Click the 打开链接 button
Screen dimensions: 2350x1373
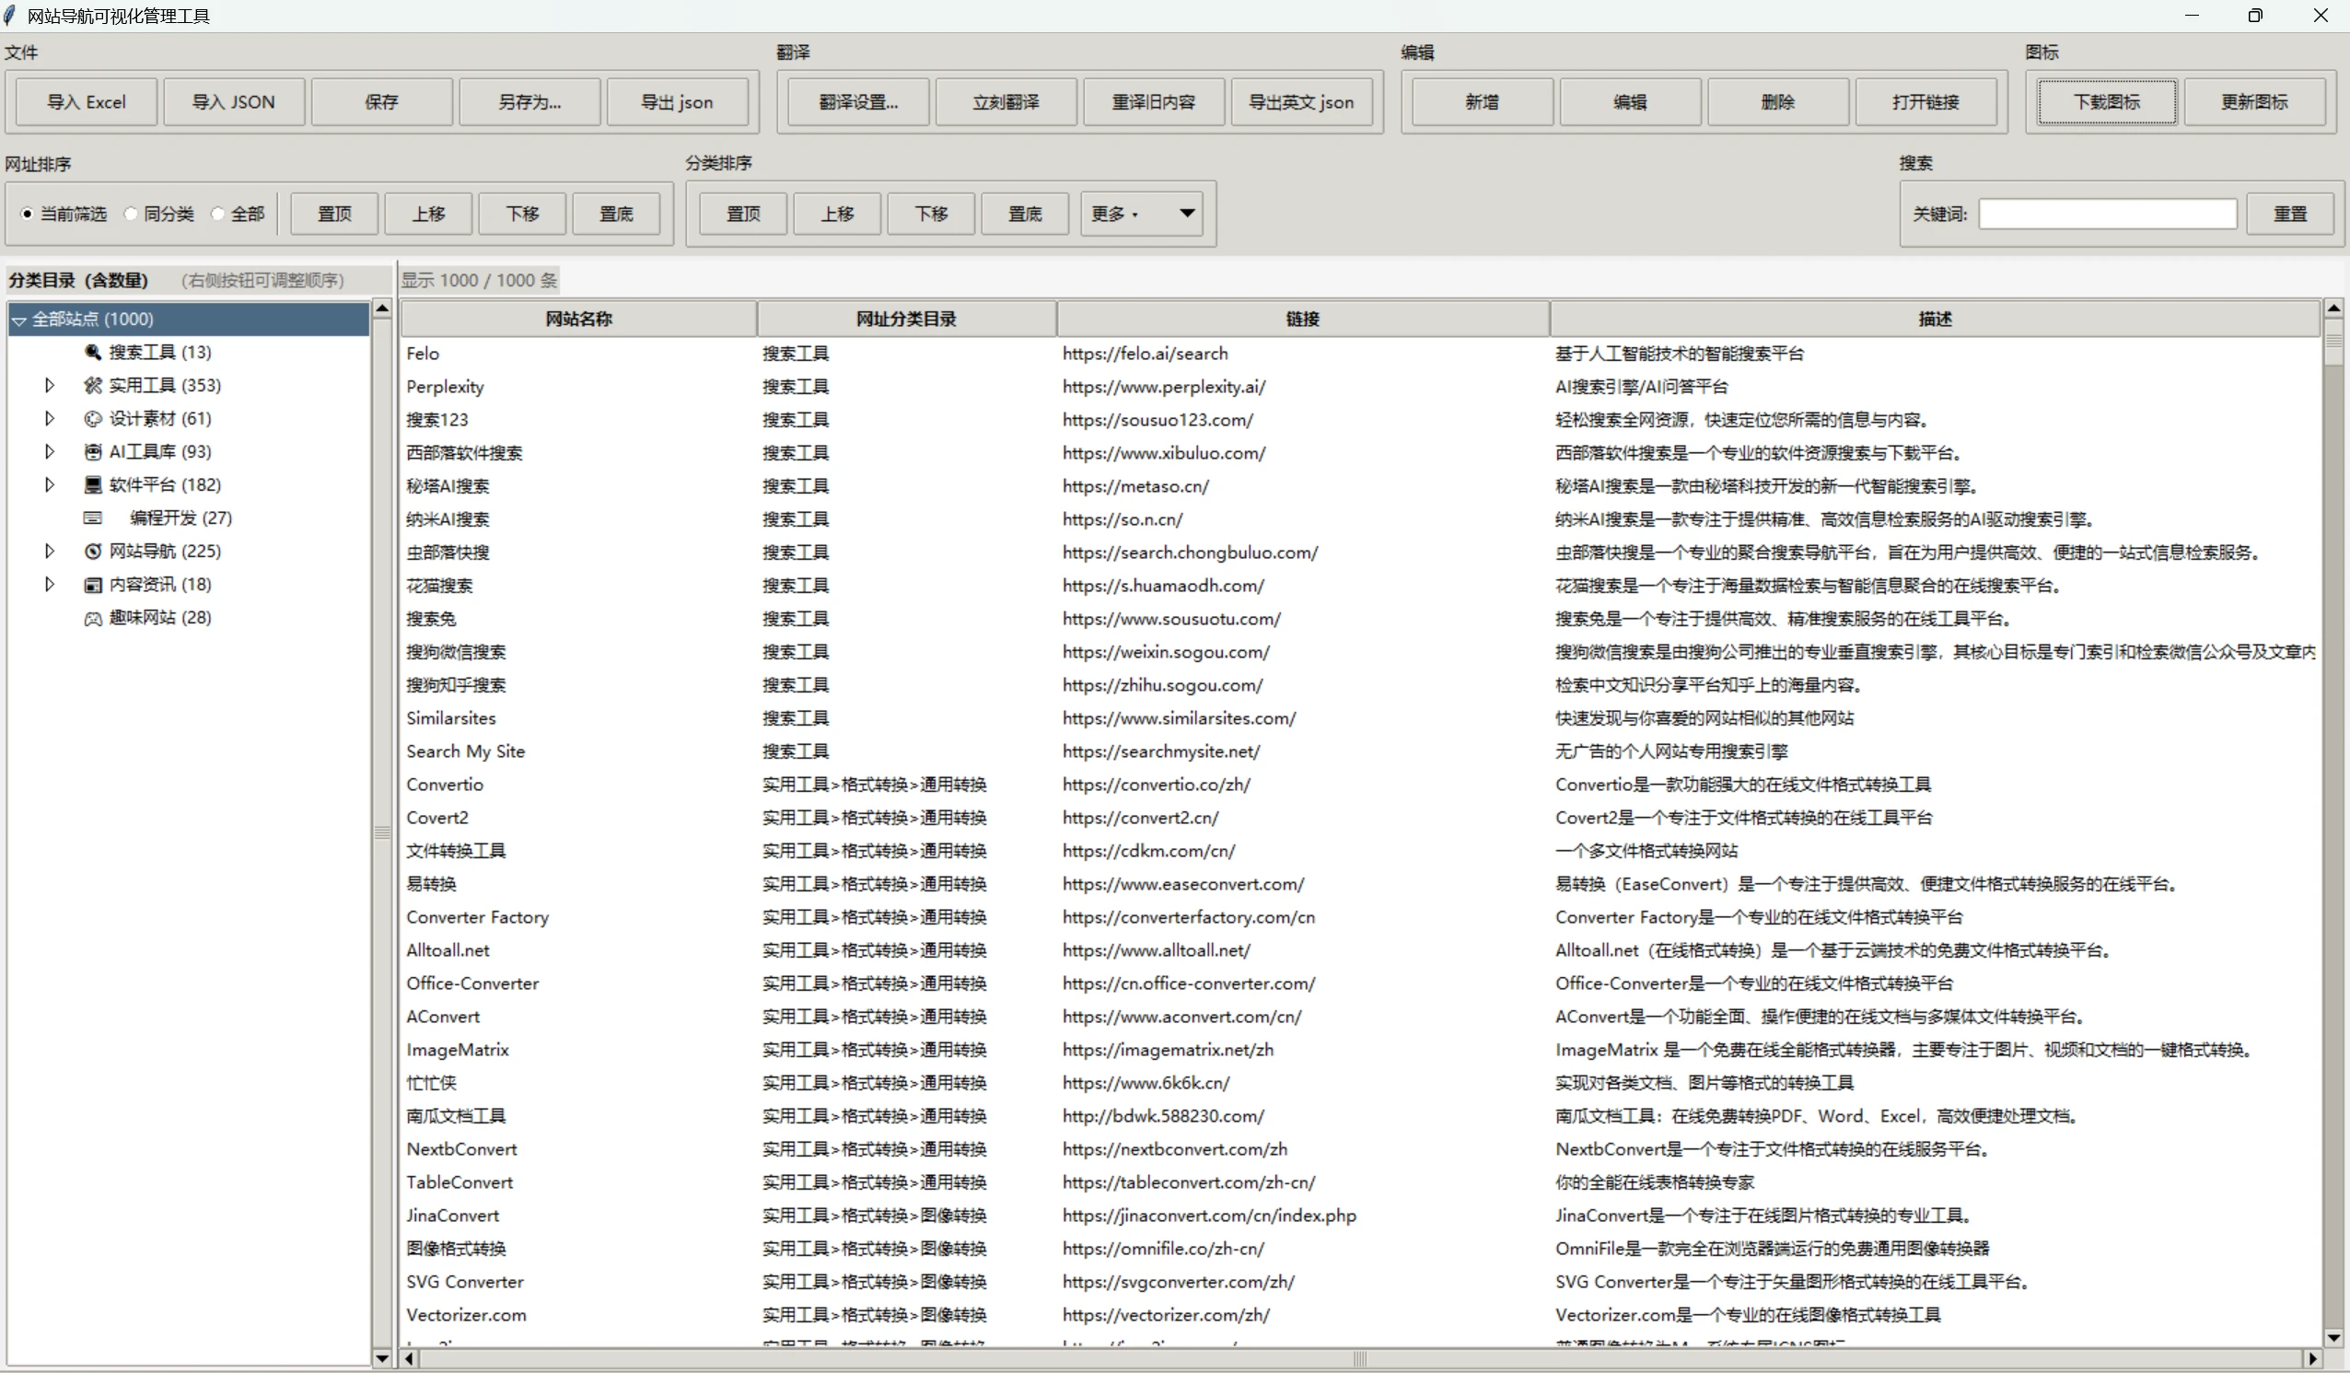click(x=1925, y=101)
